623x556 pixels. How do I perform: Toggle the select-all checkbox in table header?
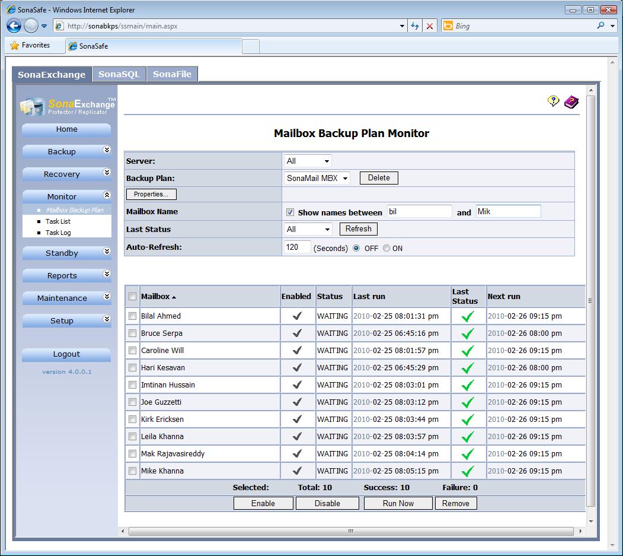pos(132,296)
